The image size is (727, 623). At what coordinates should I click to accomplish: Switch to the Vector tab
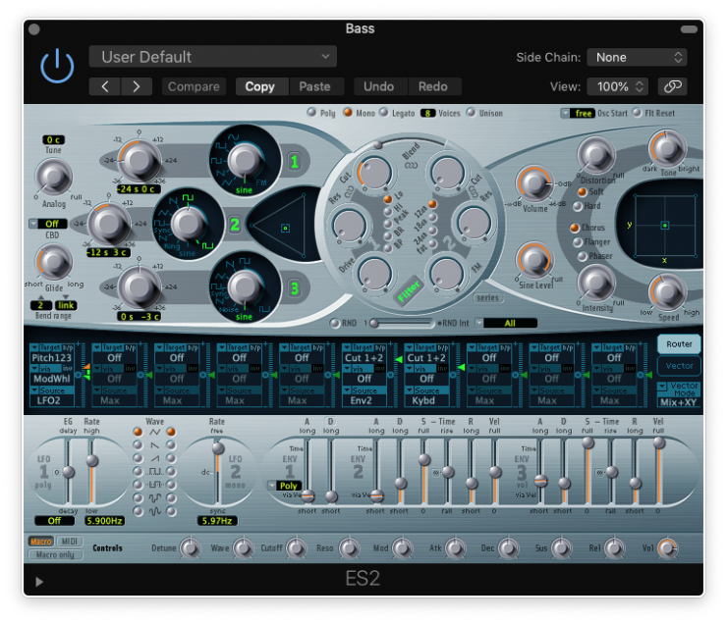(679, 366)
